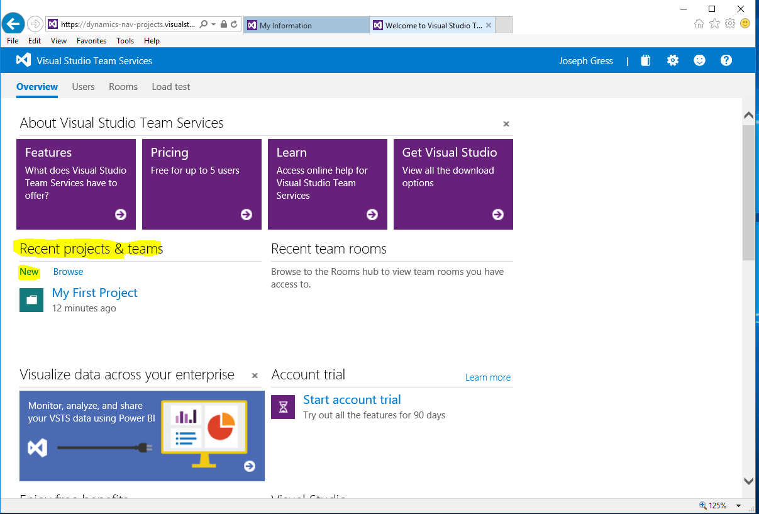The image size is (759, 514).
Task: Switch to the Users tab
Action: pyautogui.click(x=83, y=87)
